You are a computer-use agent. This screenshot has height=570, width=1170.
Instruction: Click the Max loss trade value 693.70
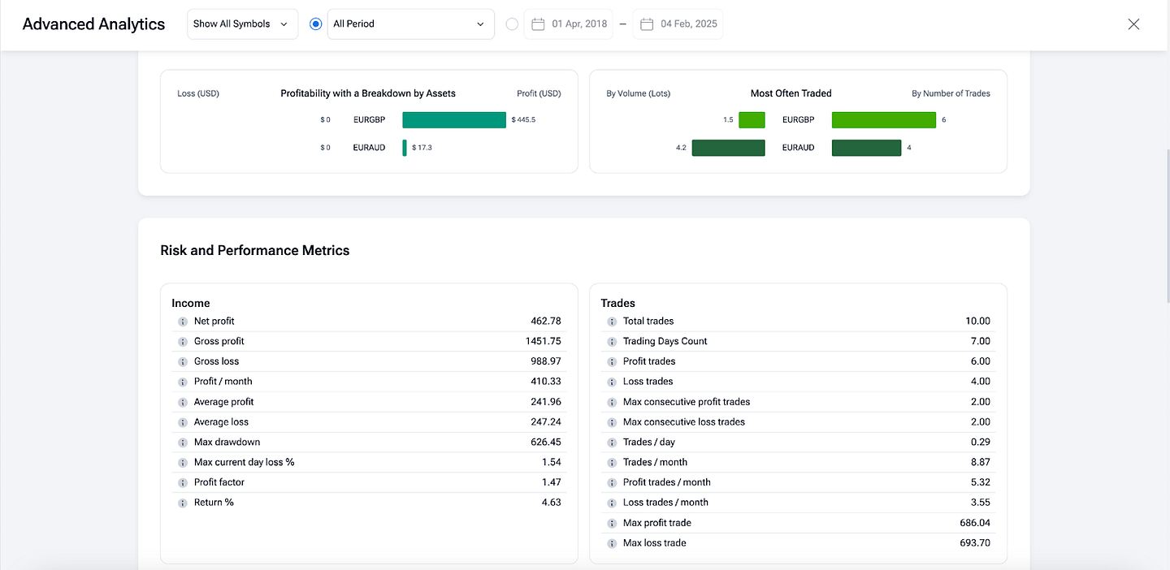[975, 543]
